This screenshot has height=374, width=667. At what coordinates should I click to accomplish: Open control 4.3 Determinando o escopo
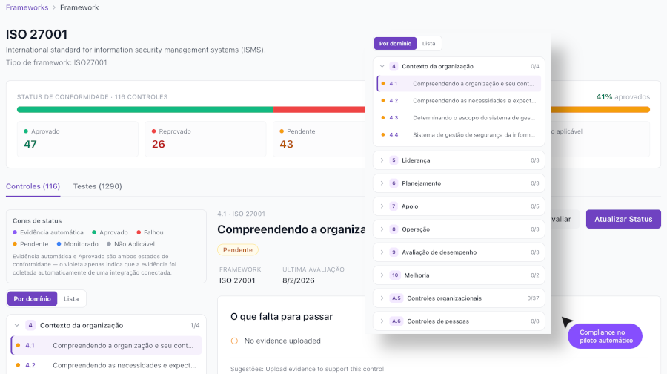(459, 117)
